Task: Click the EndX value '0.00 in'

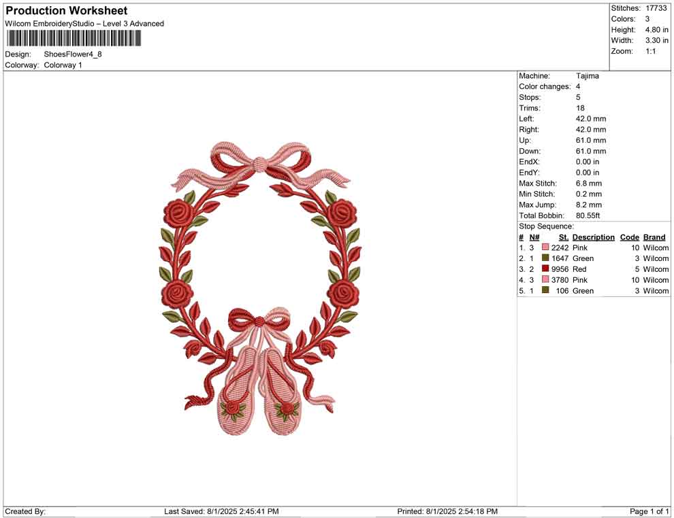Action: [x=588, y=162]
